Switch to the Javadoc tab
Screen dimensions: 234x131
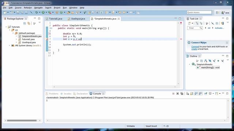66,94
